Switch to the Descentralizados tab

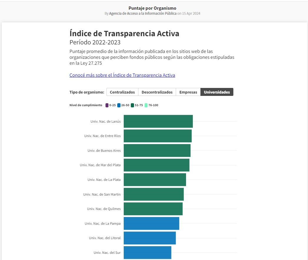coord(157,92)
